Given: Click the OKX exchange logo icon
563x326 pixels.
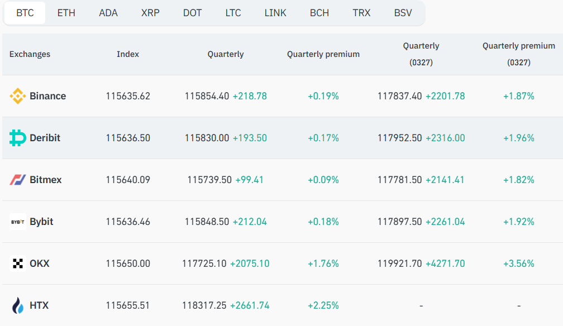Looking at the screenshot, I should (x=18, y=263).
